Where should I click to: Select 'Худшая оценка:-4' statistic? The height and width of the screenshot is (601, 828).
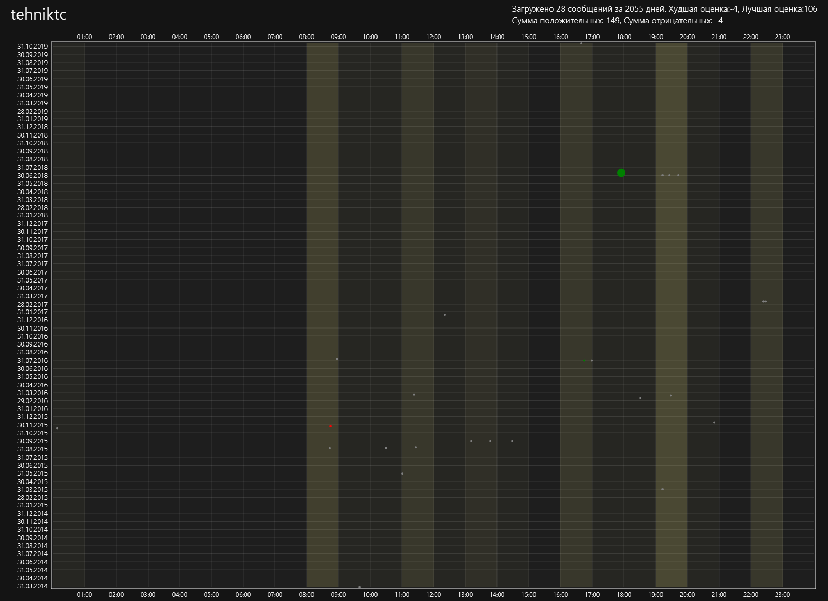pyautogui.click(x=703, y=9)
